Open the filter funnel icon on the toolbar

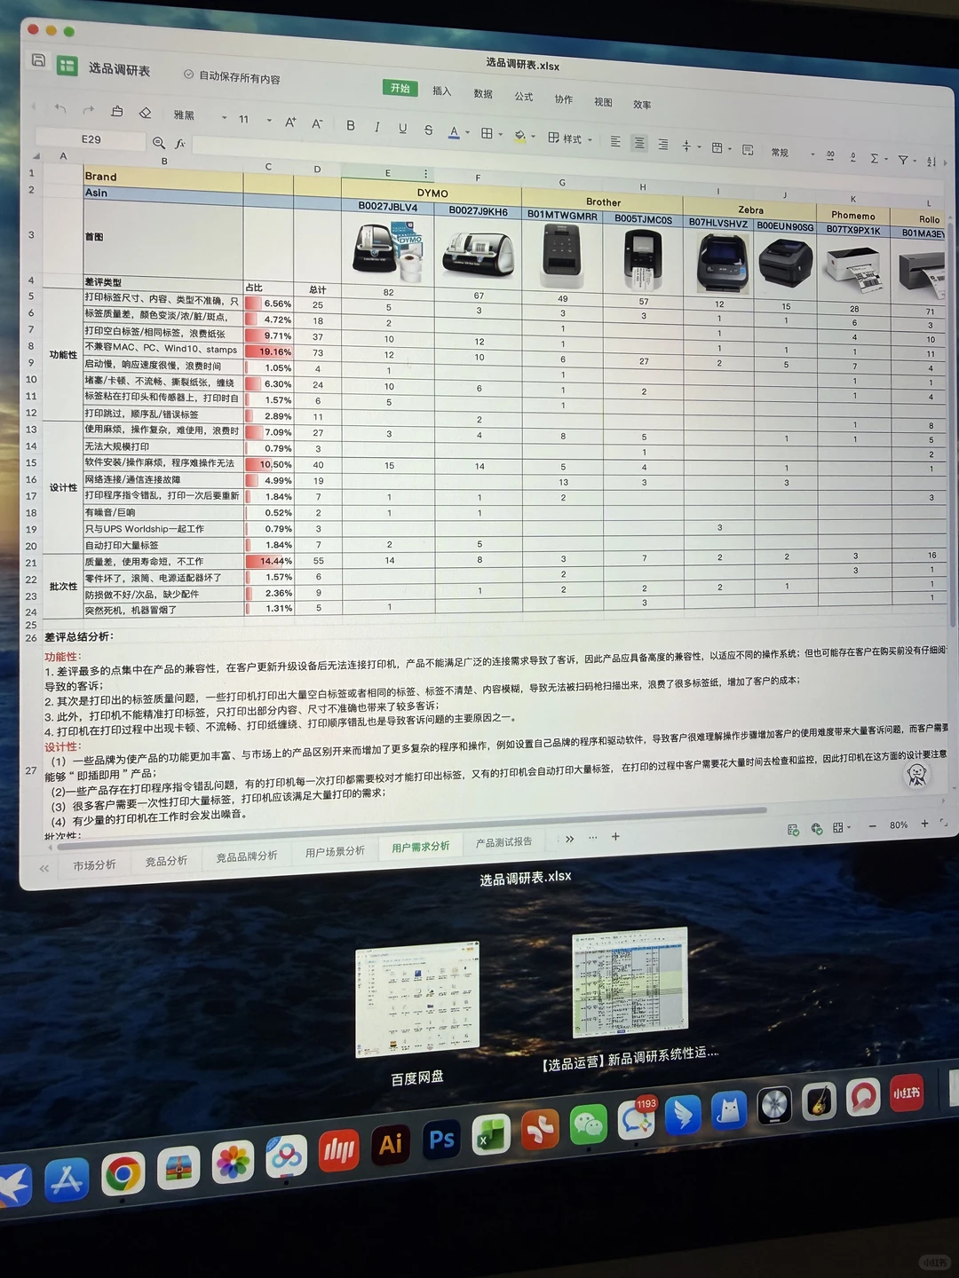point(903,158)
